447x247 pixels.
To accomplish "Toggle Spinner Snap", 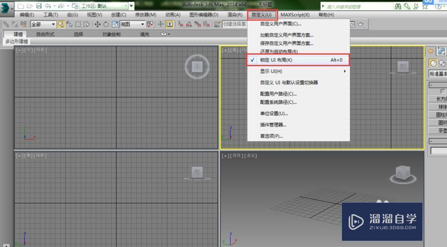I will tap(207, 24).
